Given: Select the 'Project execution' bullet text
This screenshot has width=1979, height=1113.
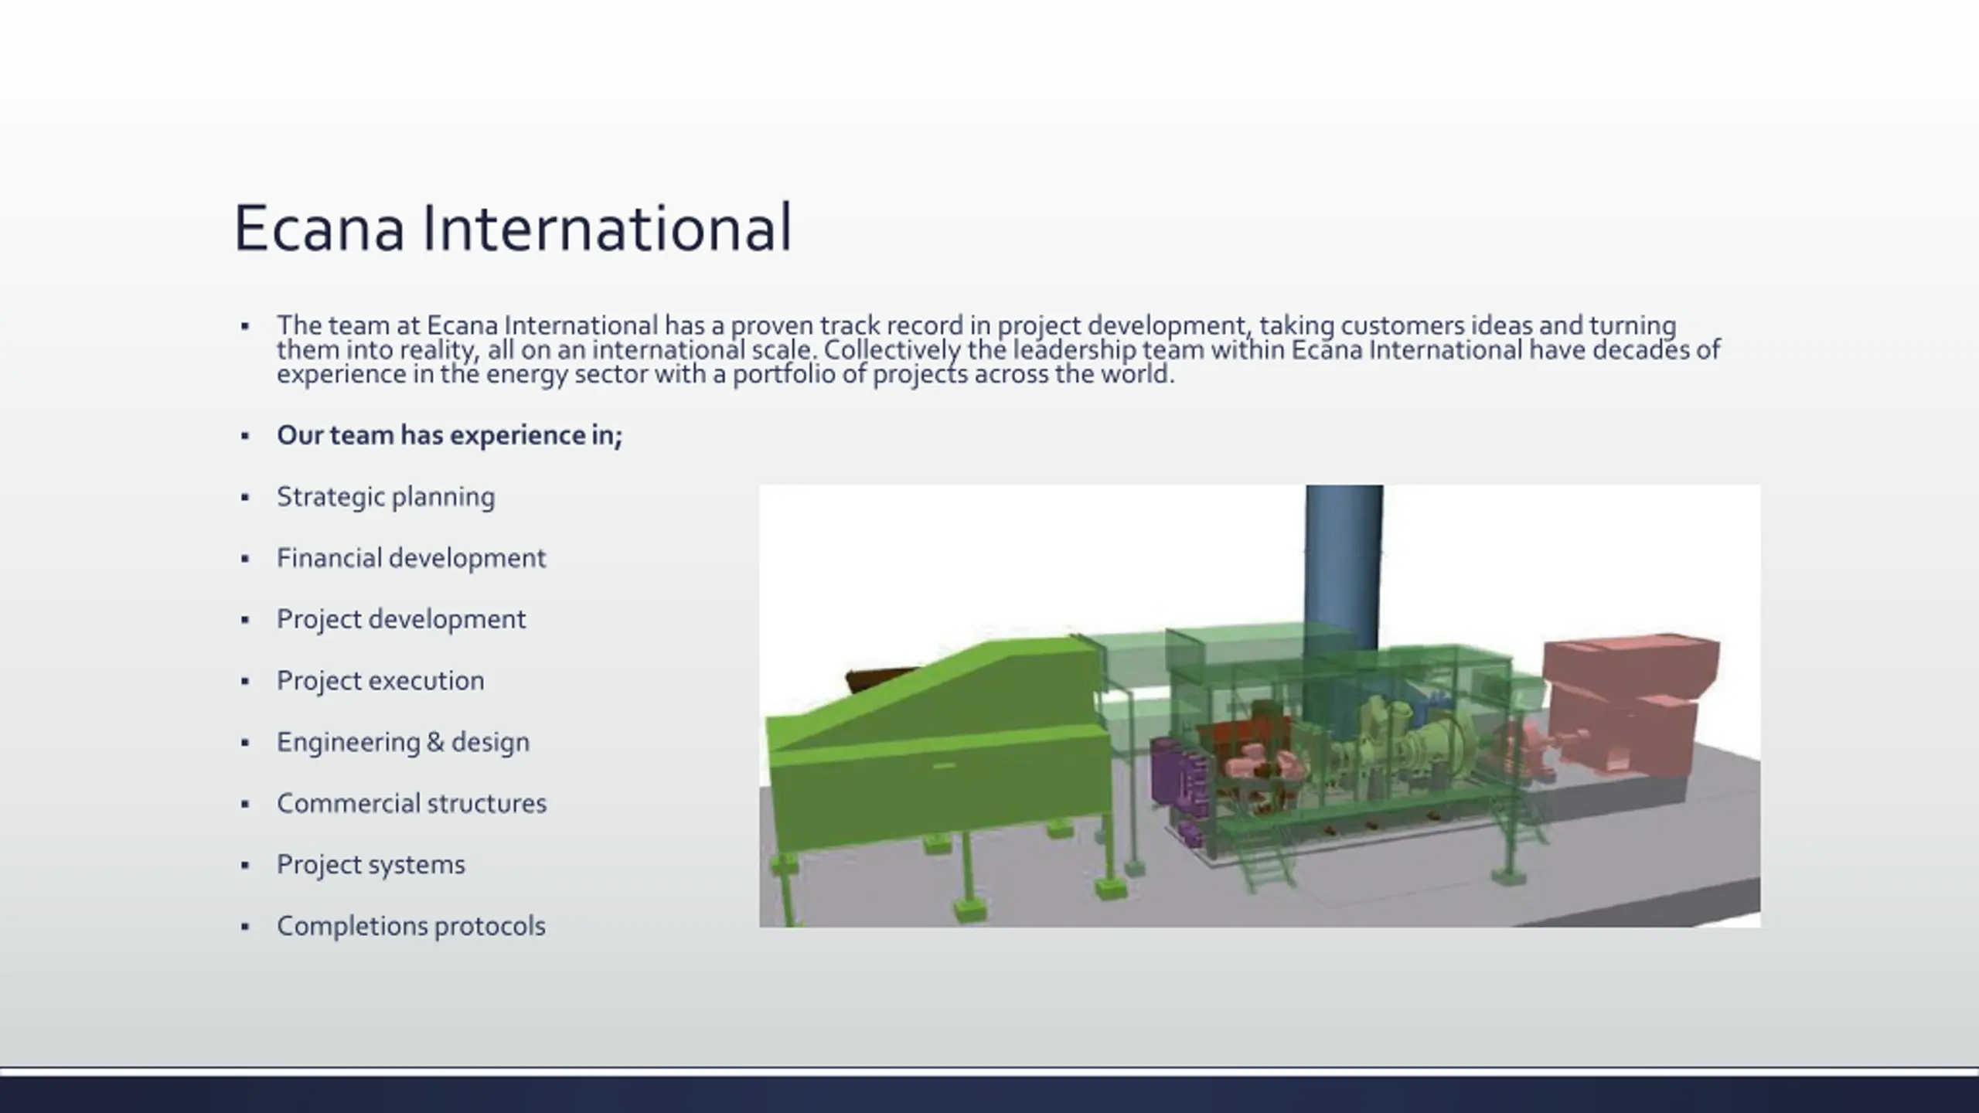Looking at the screenshot, I should tap(380, 681).
